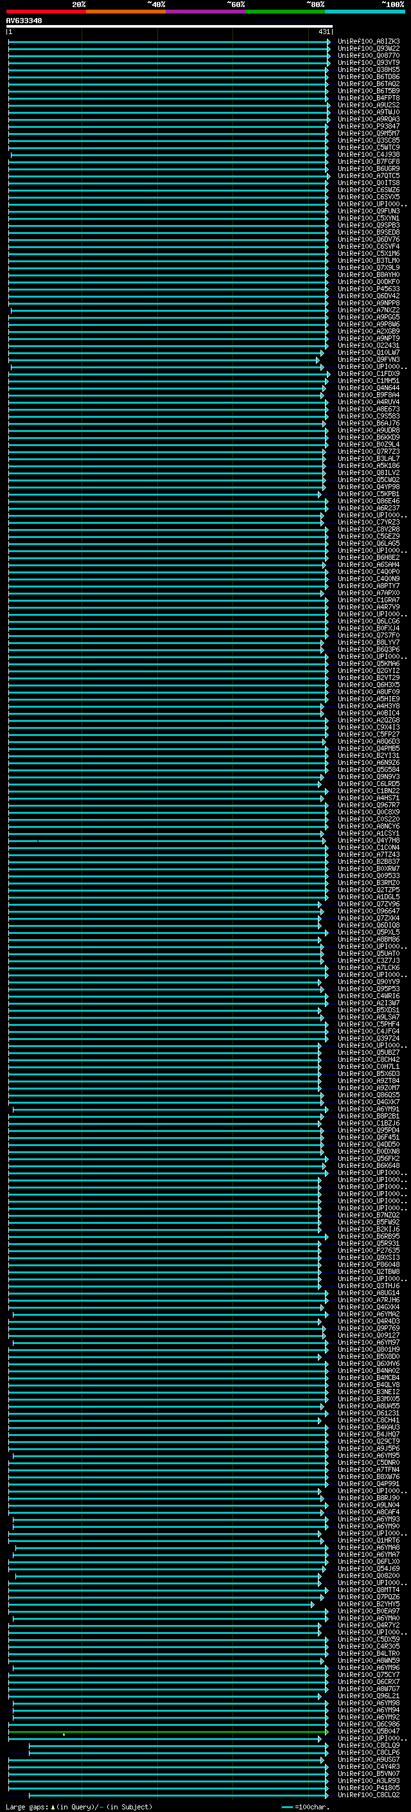This screenshot has height=1812, width=411.
Task: Click the orange ~40% identity legend segment
Action: pyautogui.click(x=126, y=12)
